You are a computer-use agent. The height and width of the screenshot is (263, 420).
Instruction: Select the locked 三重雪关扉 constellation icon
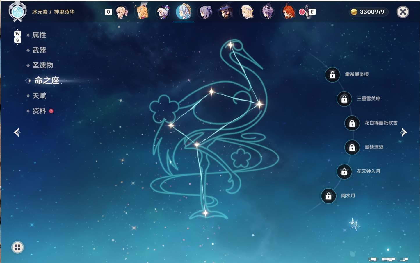(x=344, y=99)
